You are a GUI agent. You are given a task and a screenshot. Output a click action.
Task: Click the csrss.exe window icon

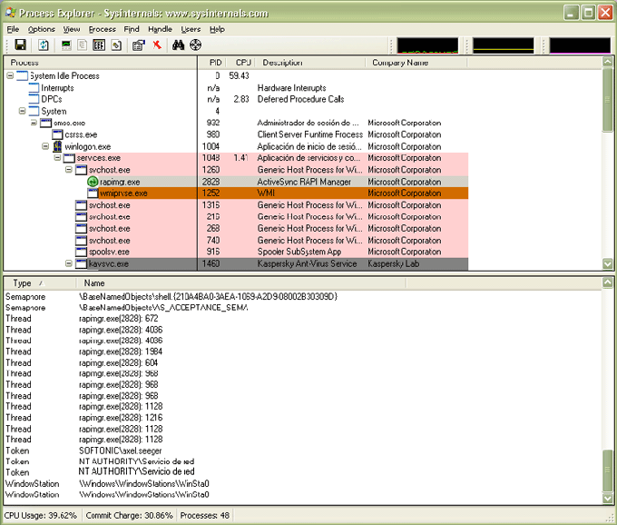(x=57, y=134)
